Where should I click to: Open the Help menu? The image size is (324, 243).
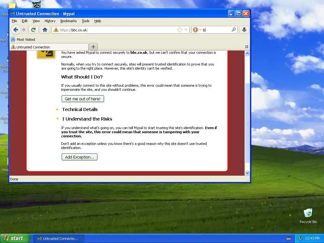pos(97,21)
